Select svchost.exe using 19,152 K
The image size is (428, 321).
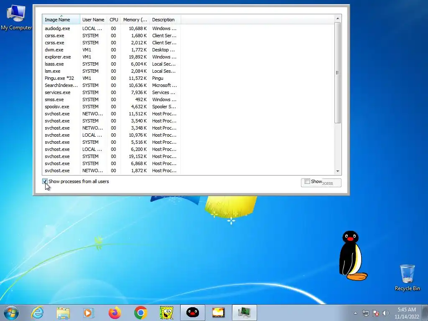click(x=111, y=156)
